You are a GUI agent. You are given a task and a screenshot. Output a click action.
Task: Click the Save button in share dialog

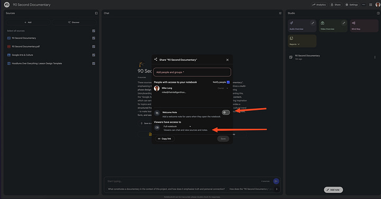[x=223, y=139]
